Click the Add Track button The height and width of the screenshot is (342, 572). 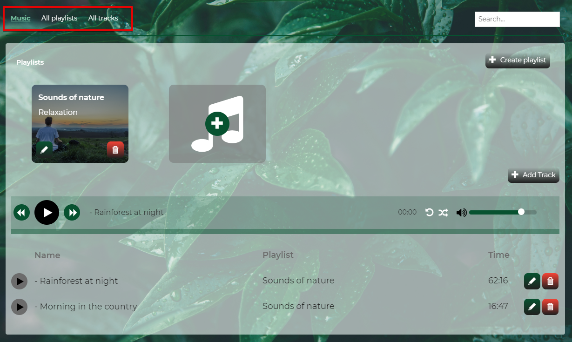pos(533,175)
